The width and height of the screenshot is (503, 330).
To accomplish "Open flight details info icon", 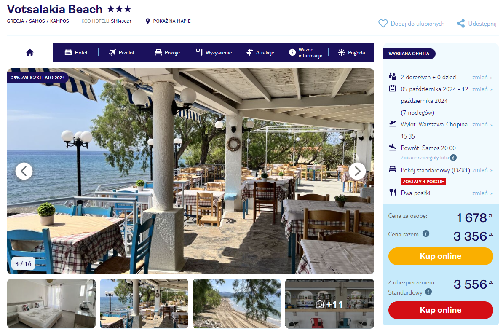I will [453, 158].
